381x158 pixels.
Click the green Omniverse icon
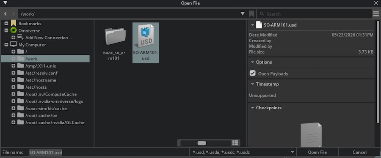click(x=14, y=30)
